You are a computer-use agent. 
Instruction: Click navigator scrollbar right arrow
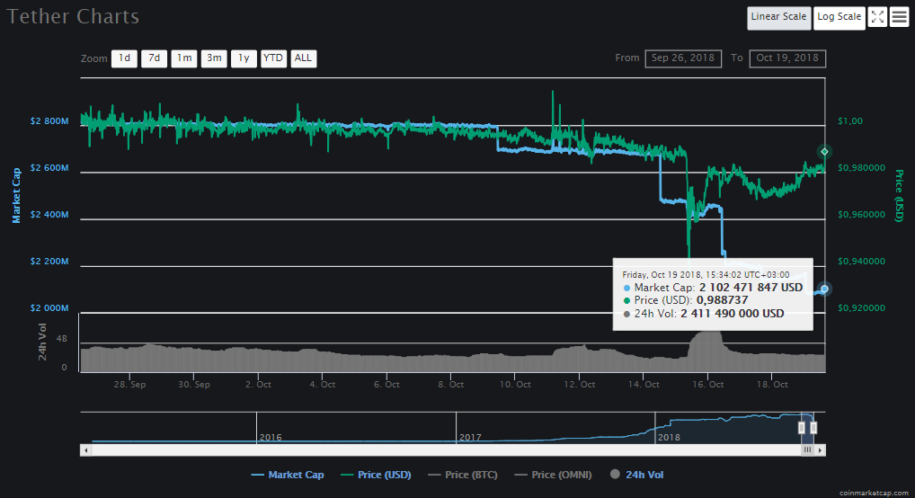point(822,449)
